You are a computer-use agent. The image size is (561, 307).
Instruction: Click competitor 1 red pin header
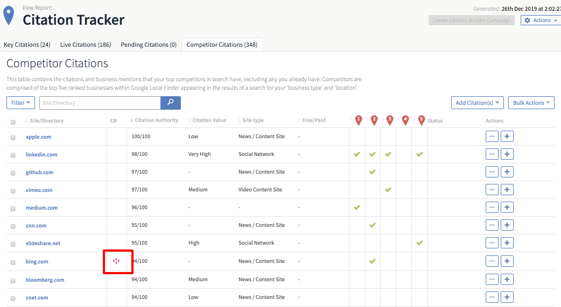click(359, 120)
